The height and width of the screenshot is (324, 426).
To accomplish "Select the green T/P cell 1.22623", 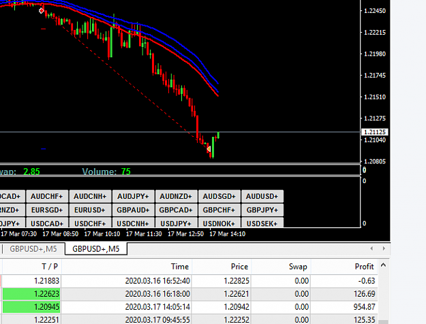I will [32, 294].
